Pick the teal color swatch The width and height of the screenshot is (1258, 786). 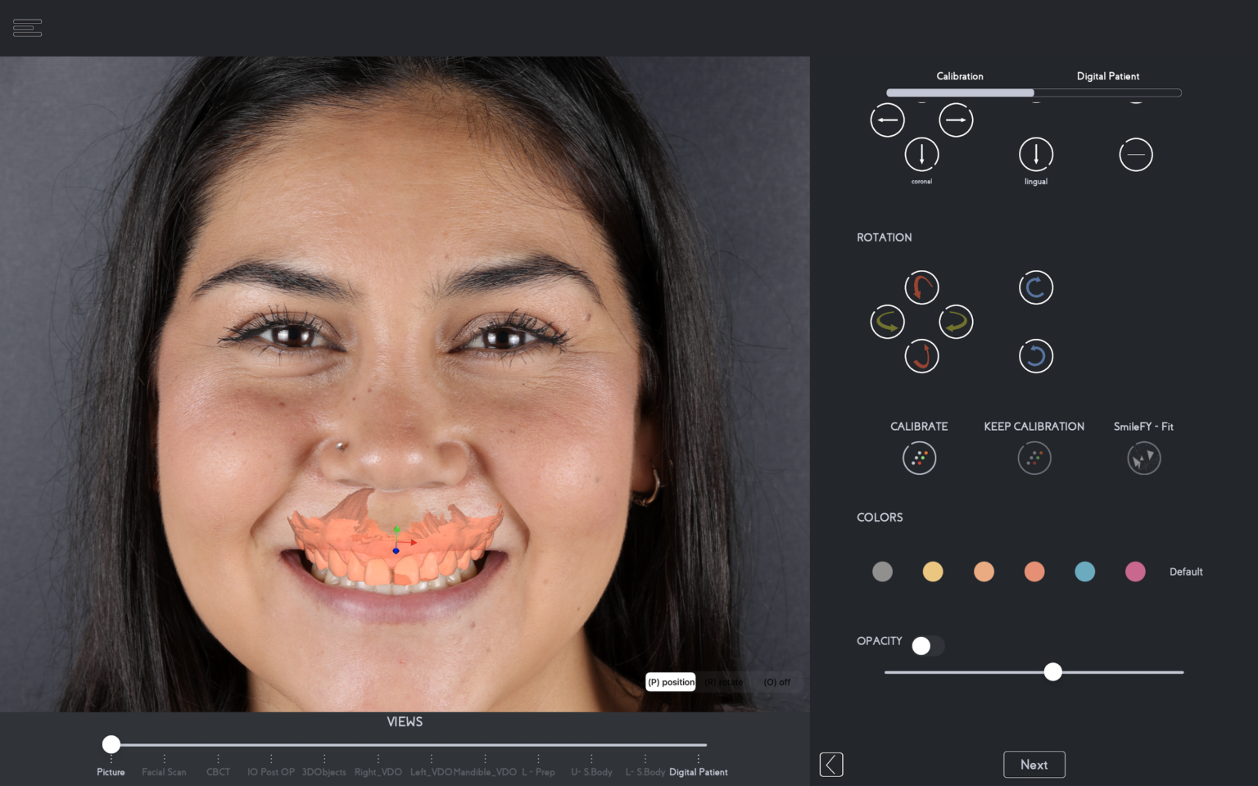tap(1084, 571)
